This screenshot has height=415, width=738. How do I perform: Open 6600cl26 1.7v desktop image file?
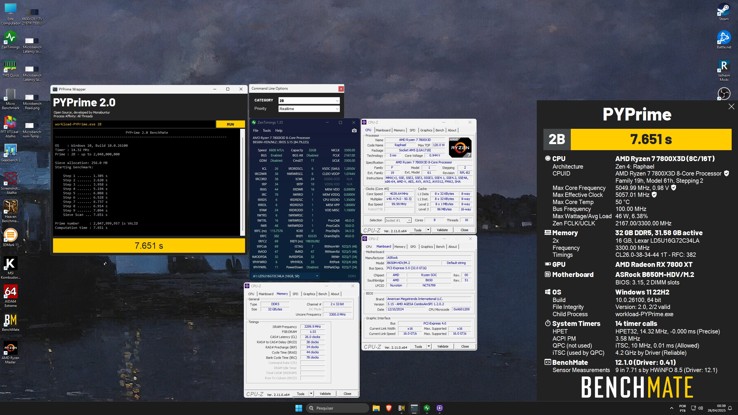pyautogui.click(x=32, y=17)
